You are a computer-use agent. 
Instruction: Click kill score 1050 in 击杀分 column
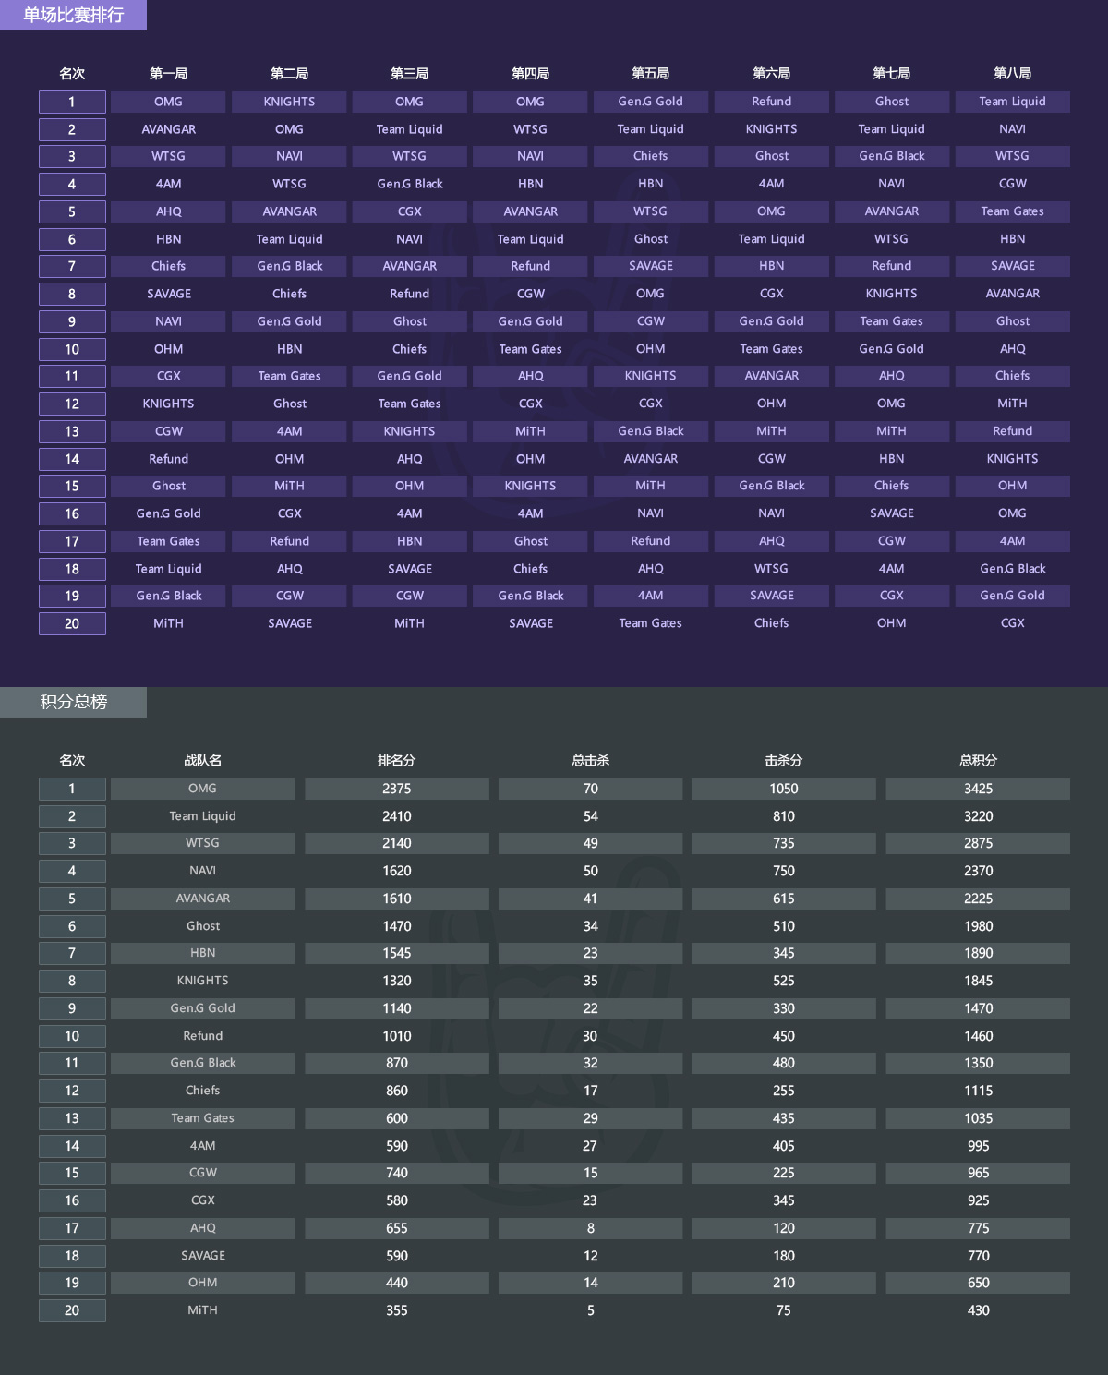pyautogui.click(x=784, y=789)
